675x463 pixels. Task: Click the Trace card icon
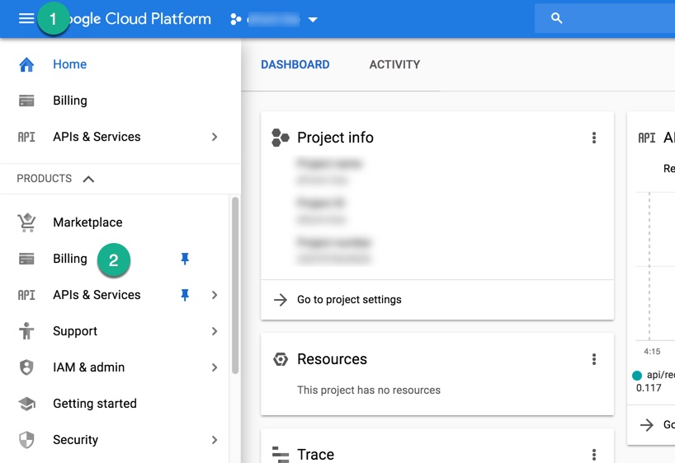(x=281, y=455)
